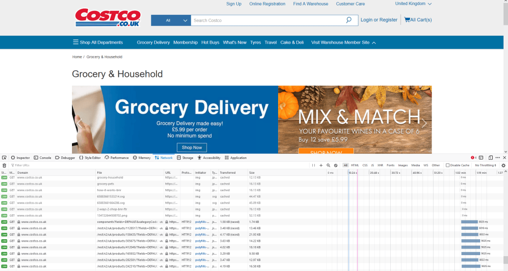Click the Shop Now button on banner
The width and height of the screenshot is (508, 271).
192,147
